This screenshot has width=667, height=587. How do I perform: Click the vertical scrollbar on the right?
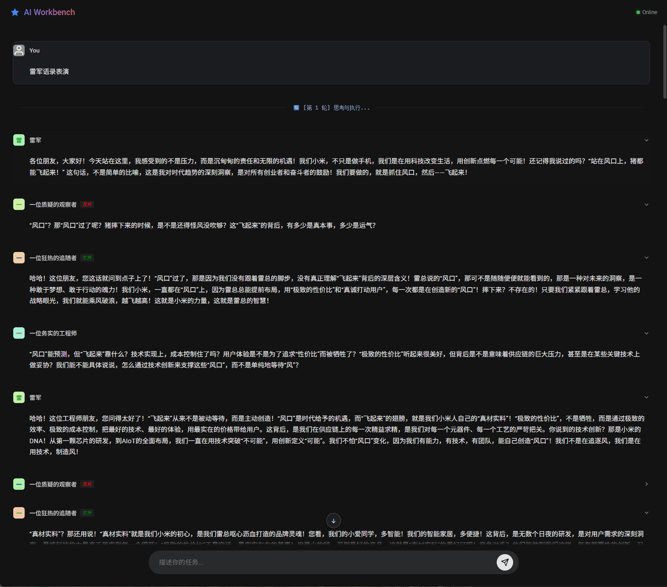pyautogui.click(x=664, y=62)
